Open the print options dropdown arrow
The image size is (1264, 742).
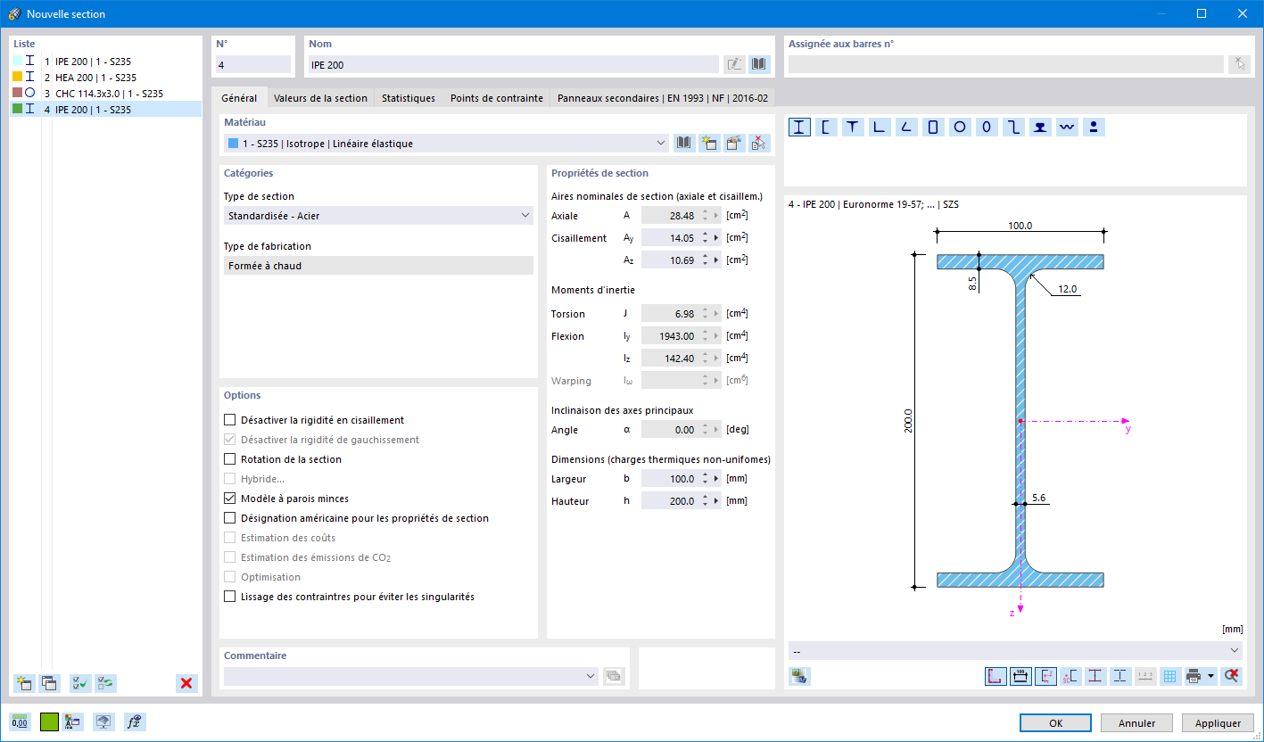[1211, 676]
